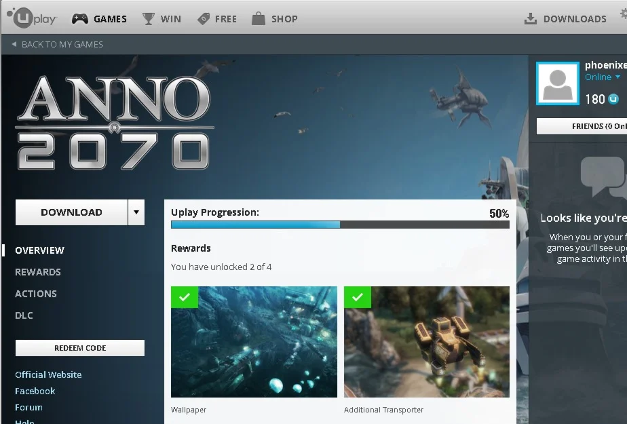Click the Uplay logo icon
Viewport: 627px width, 424px height.
pyautogui.click(x=32, y=18)
